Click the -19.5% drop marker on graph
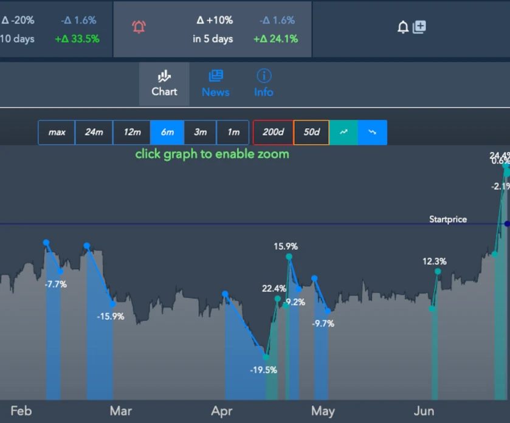The width and height of the screenshot is (510, 423). click(266, 357)
